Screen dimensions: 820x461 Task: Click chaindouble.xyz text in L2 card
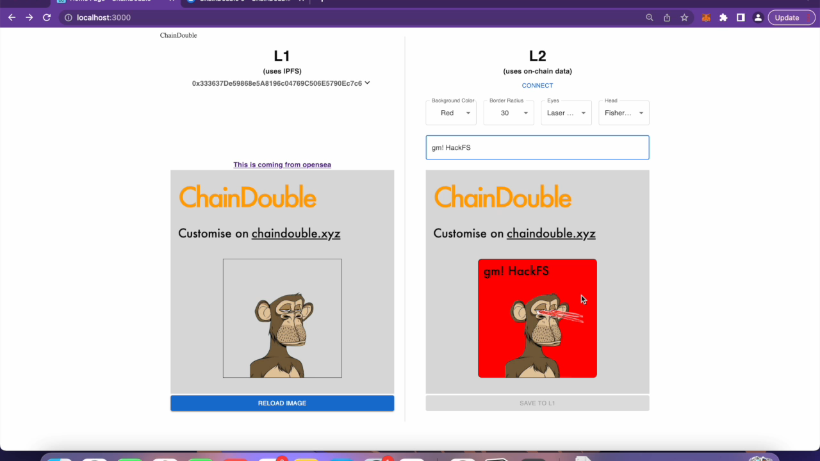pyautogui.click(x=551, y=233)
